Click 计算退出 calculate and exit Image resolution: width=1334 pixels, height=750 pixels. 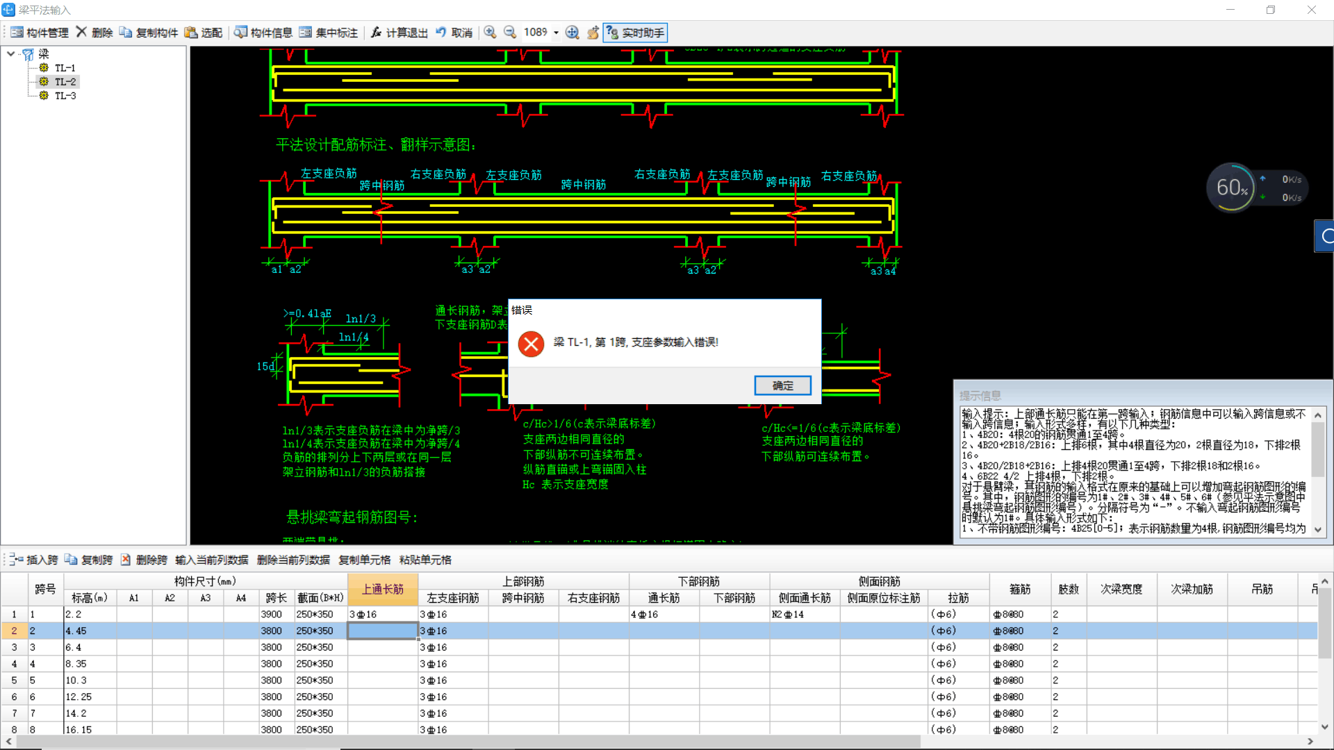400,33
